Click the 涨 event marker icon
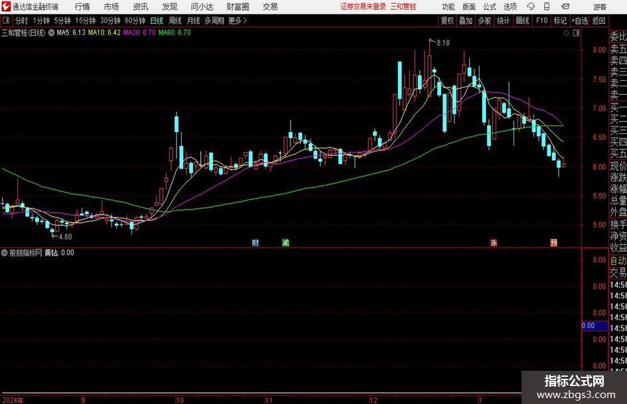Screen dimensions: 627x404 tap(494, 242)
